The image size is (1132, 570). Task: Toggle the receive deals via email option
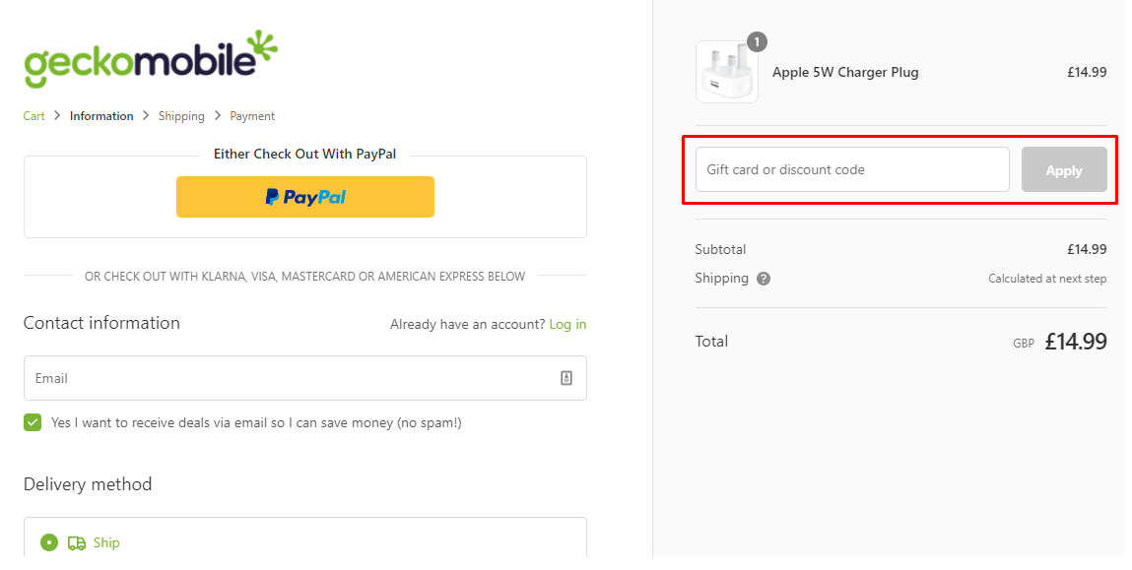point(32,421)
